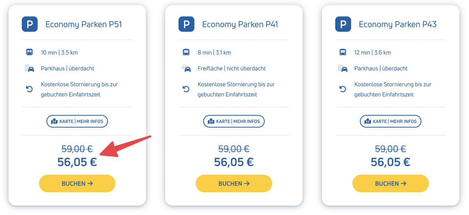469x215 pixels.
Task: Click the Stornierung refresh icon on P51 card
Action: click(29, 89)
